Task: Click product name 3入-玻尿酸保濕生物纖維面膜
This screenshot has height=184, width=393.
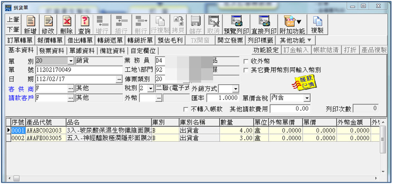Action: 109,130
